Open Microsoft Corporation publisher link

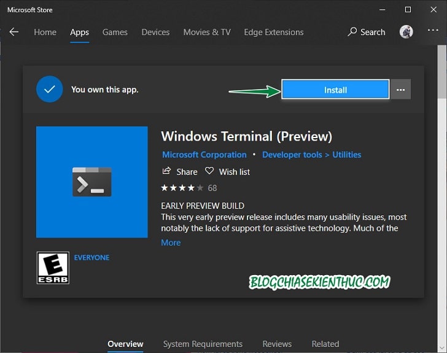tap(204, 155)
